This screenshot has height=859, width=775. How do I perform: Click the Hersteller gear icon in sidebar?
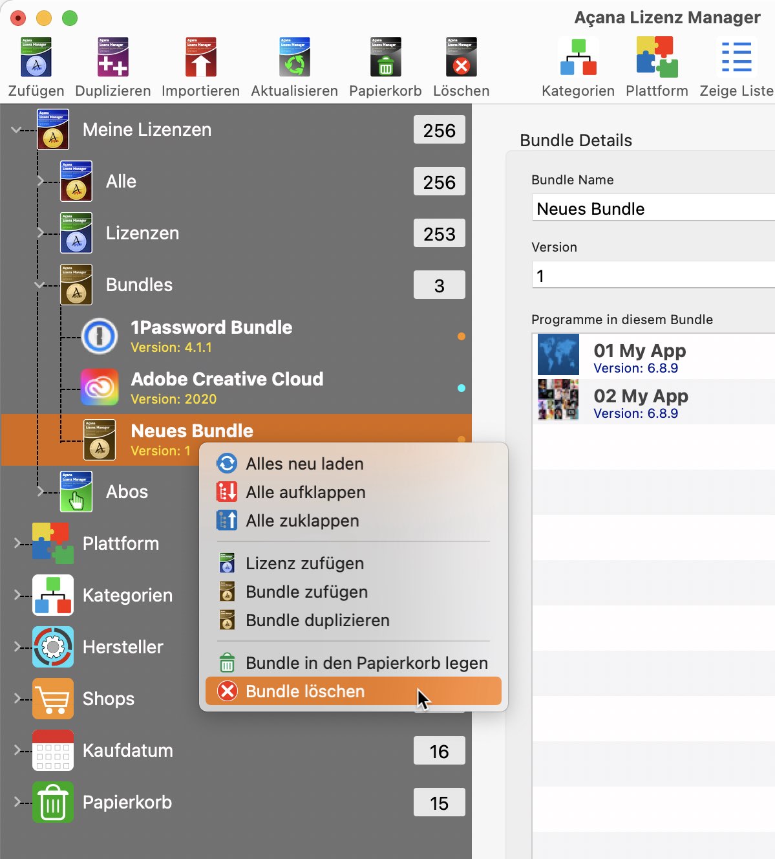tap(53, 647)
